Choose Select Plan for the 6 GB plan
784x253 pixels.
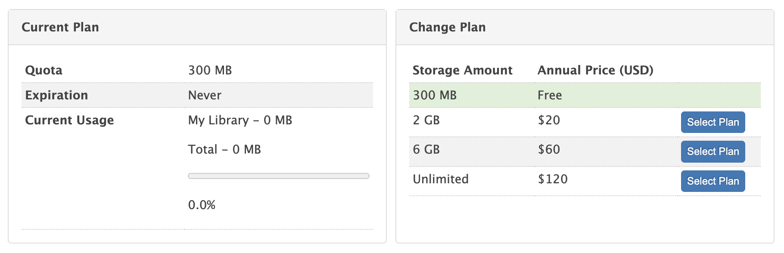[x=712, y=151]
